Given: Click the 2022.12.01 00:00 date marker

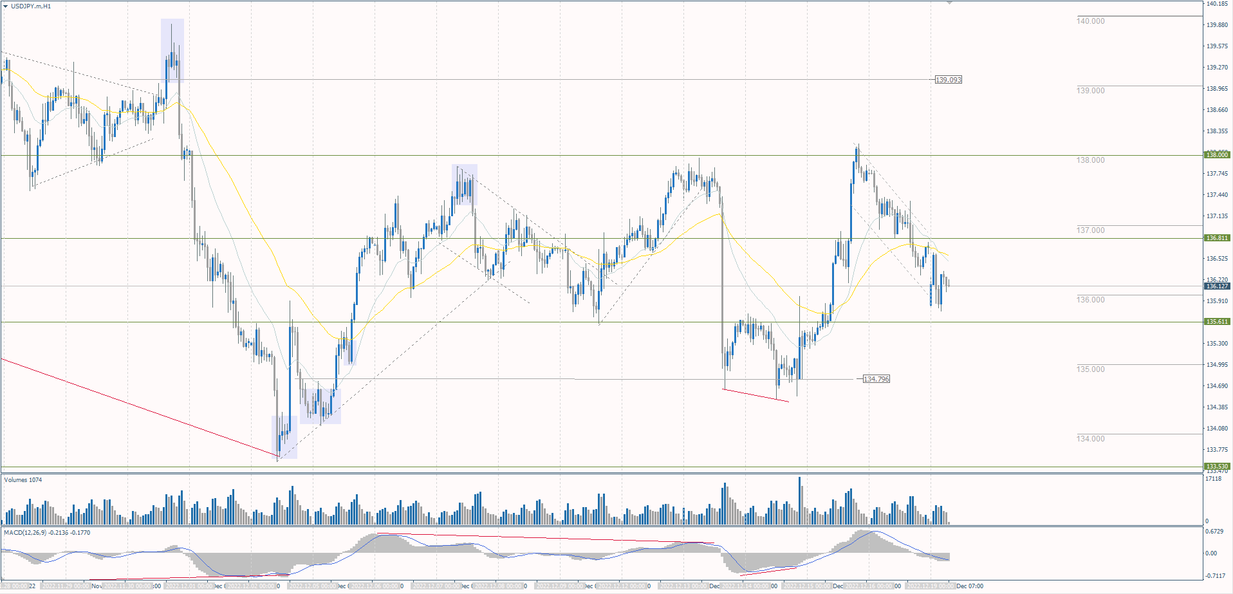Looking at the screenshot, I should [190, 586].
